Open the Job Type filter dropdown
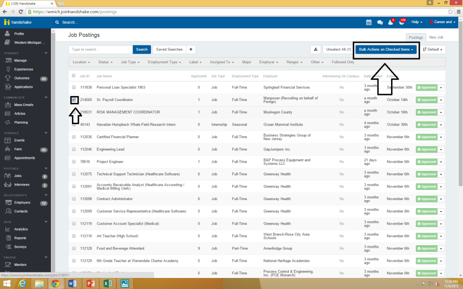This screenshot has width=463, height=289. click(x=130, y=62)
